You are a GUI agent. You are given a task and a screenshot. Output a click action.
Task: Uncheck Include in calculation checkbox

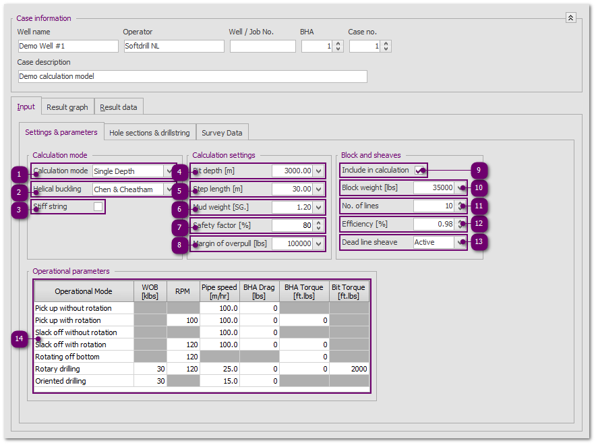tap(419, 171)
